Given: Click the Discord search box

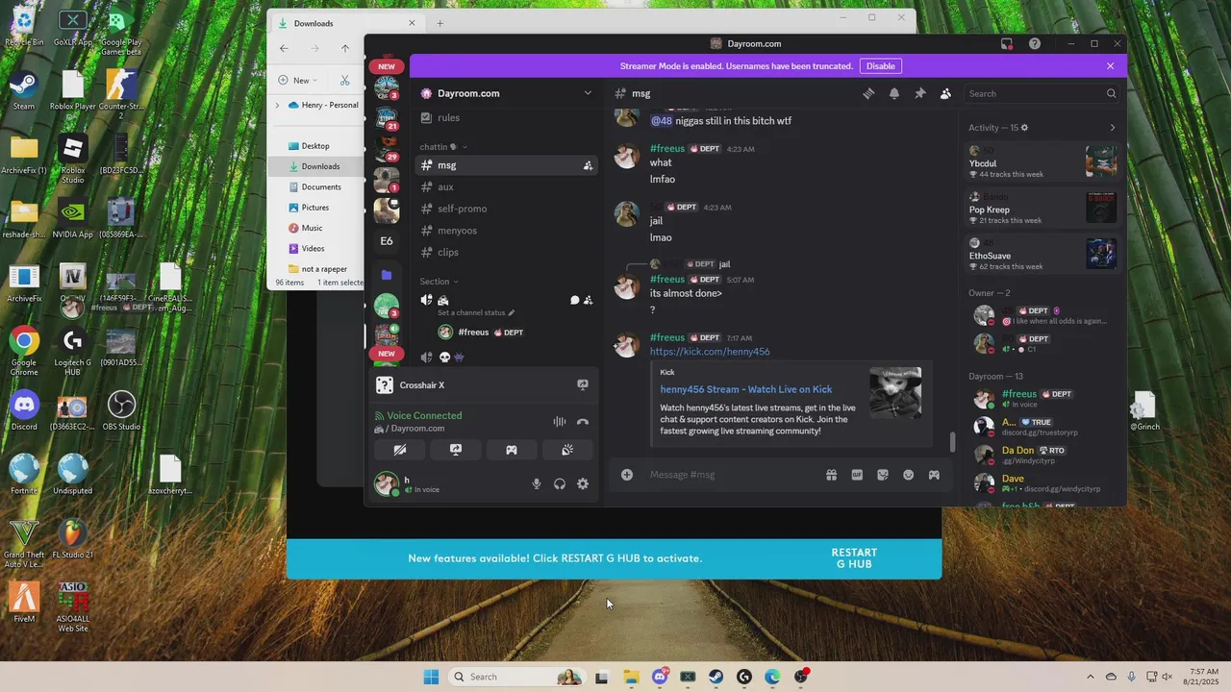Looking at the screenshot, I should pos(1043,93).
